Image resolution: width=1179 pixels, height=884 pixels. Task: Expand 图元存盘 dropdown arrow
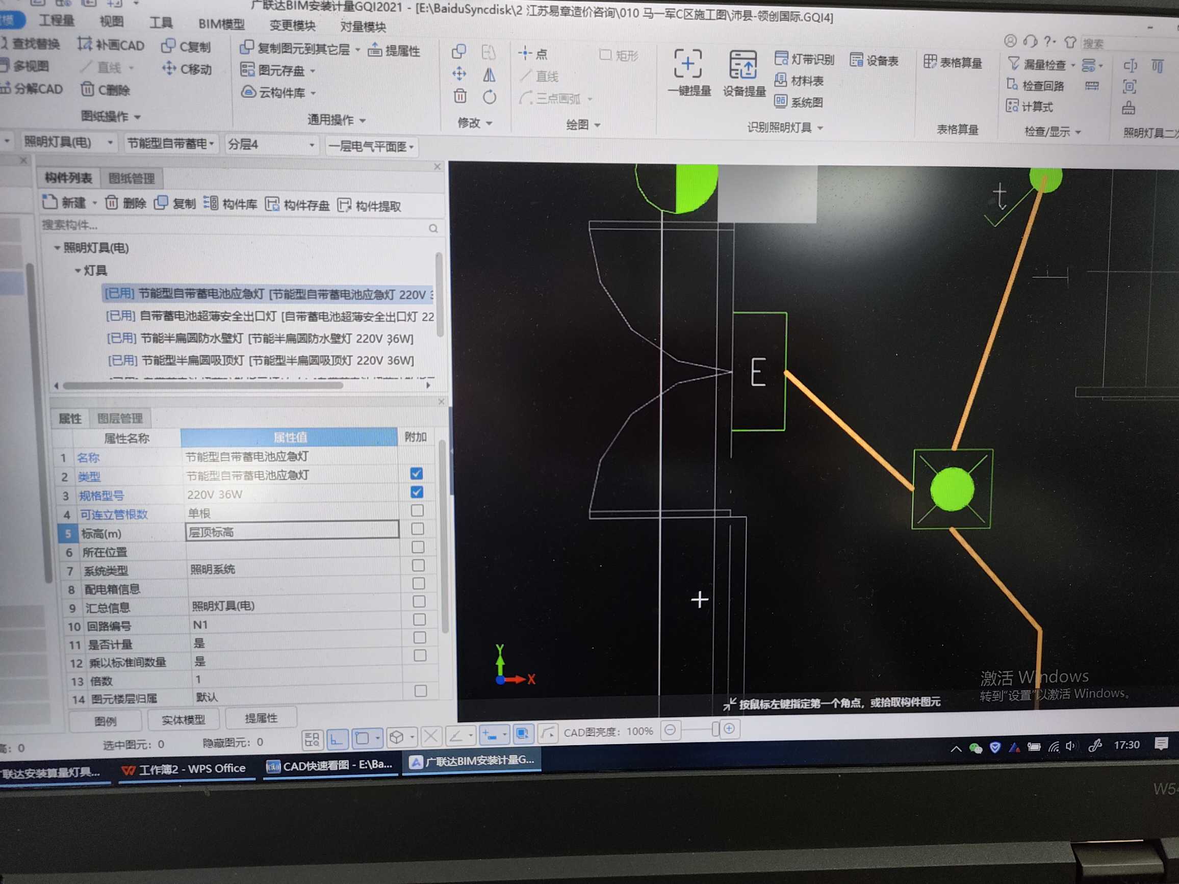pyautogui.click(x=312, y=70)
